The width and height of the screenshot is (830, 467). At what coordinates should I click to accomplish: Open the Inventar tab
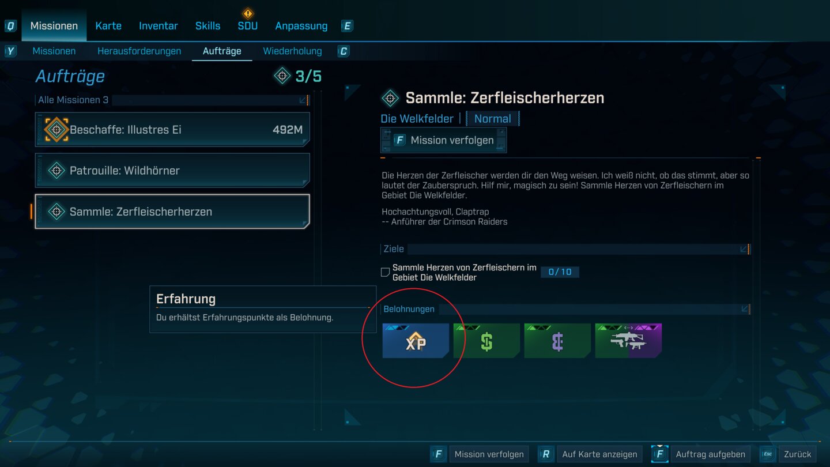[159, 26]
